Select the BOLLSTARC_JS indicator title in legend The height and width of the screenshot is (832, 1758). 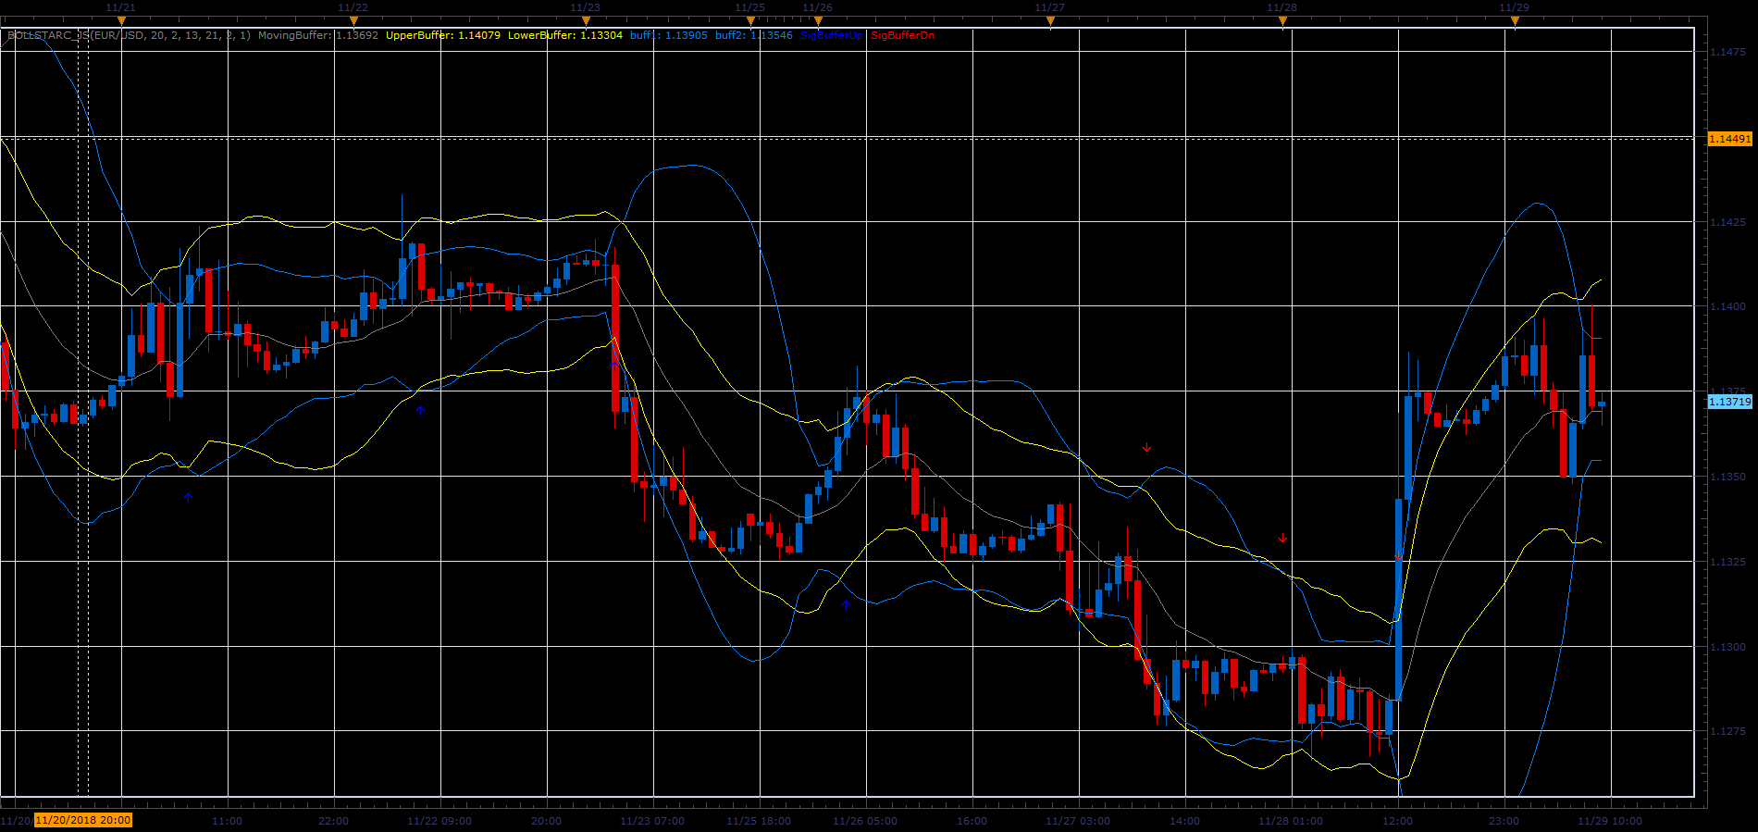click(x=129, y=35)
